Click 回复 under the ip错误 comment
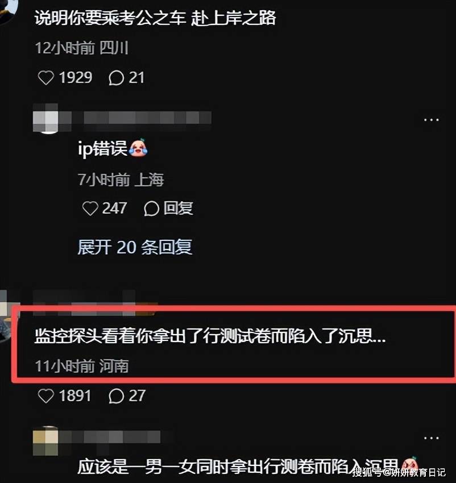 pyautogui.click(x=178, y=208)
